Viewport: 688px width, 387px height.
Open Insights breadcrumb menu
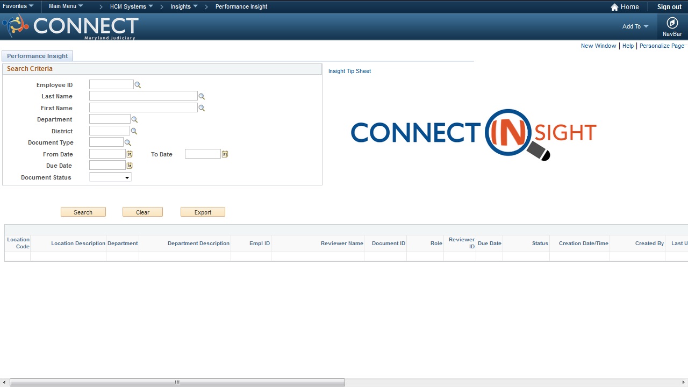click(x=184, y=6)
